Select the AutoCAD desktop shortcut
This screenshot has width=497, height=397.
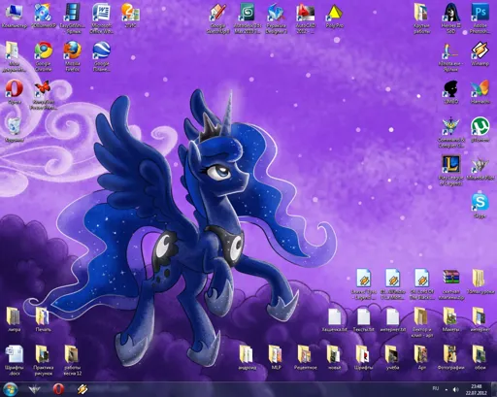(x=306, y=18)
